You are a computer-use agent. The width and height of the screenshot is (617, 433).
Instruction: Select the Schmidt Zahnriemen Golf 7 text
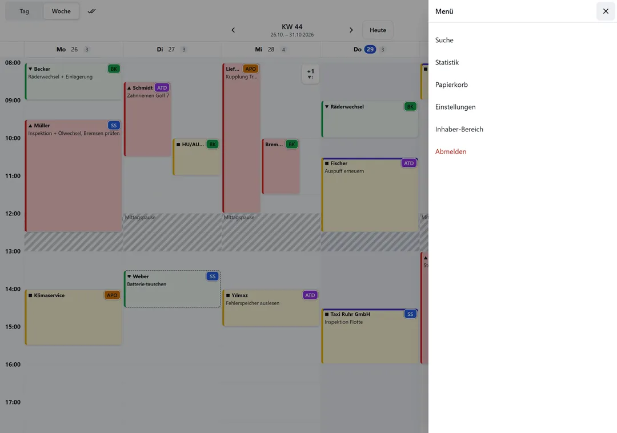click(148, 95)
